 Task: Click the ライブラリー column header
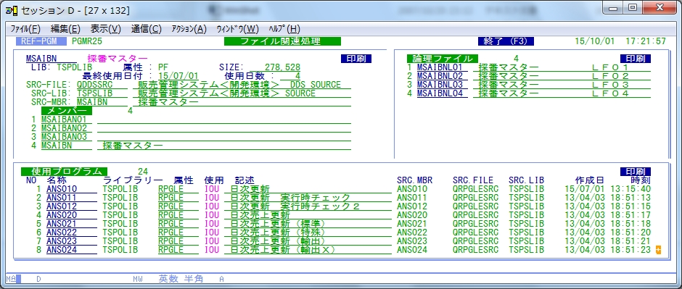tap(133, 180)
